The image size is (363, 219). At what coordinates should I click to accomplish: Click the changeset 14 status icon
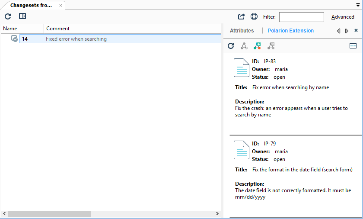[x=14, y=39]
